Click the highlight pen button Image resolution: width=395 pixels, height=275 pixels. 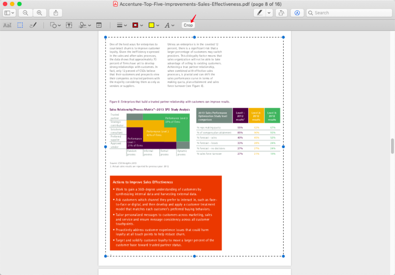tap(260, 13)
